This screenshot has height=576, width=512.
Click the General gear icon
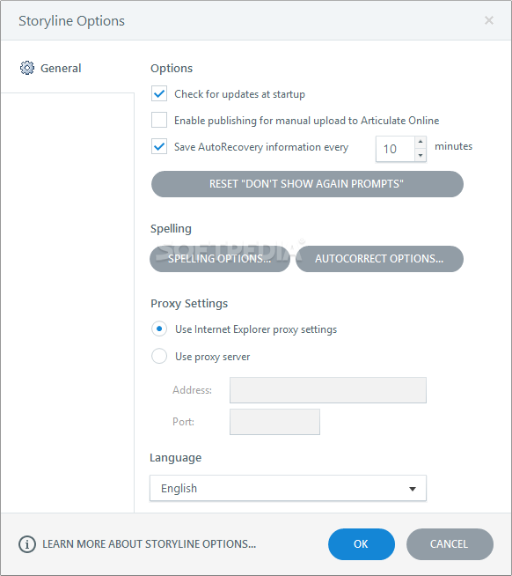(x=27, y=68)
